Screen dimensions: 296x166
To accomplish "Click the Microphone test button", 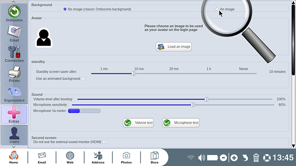I will pos(181,123).
